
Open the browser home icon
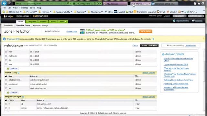(x=195, y=4)
